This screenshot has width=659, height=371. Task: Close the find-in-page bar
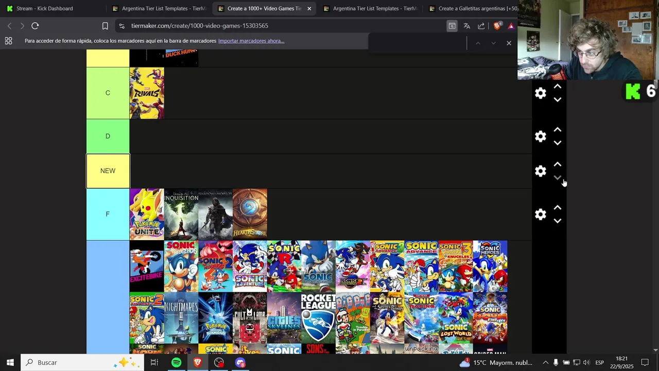(x=509, y=43)
